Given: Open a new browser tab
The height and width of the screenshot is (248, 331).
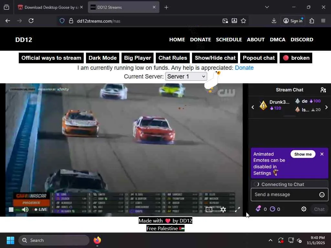Looking at the screenshot, I should point(166,7).
